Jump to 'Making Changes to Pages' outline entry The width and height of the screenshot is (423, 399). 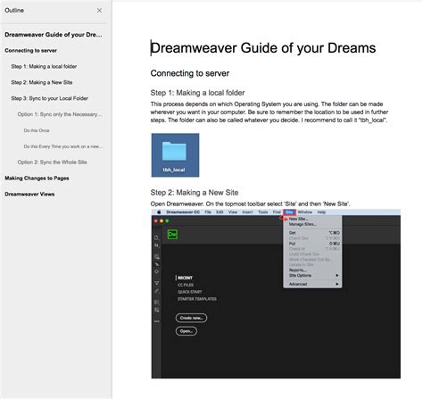37,179
